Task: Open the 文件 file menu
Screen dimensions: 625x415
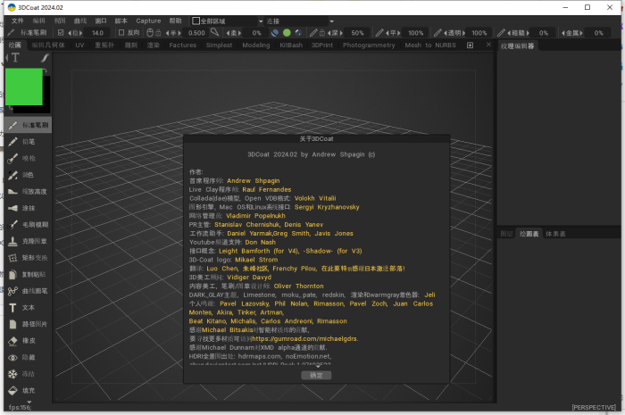Action: pos(18,21)
